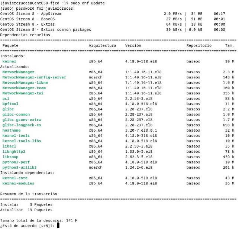
Task: Click the 'python3-urllib3' package name
Action: [19, 167]
